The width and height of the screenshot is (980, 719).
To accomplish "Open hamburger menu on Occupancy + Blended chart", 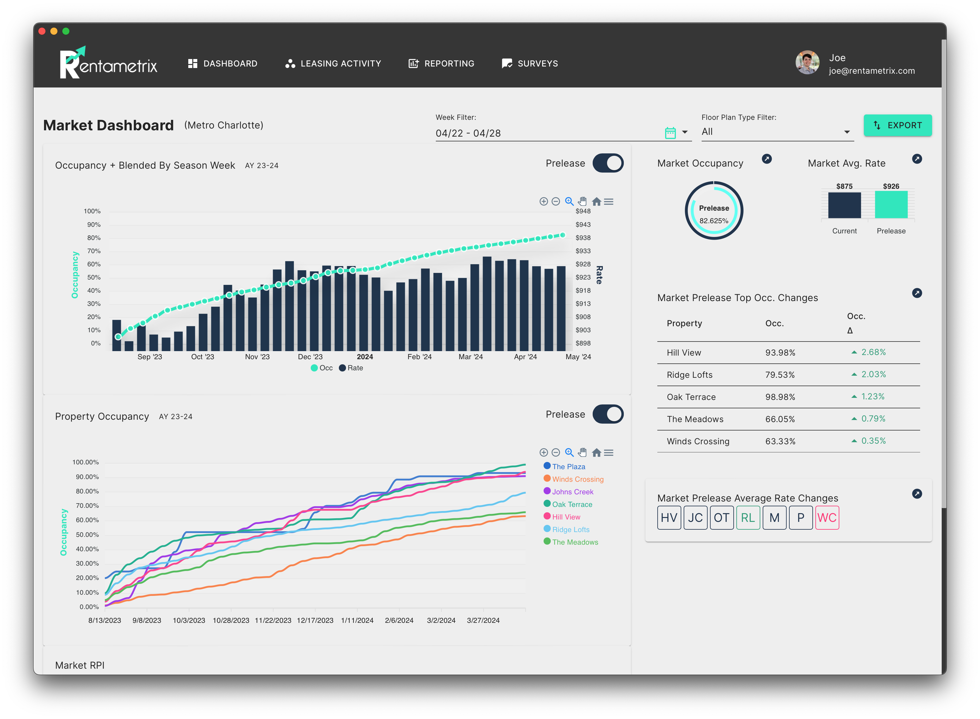I will pos(609,202).
